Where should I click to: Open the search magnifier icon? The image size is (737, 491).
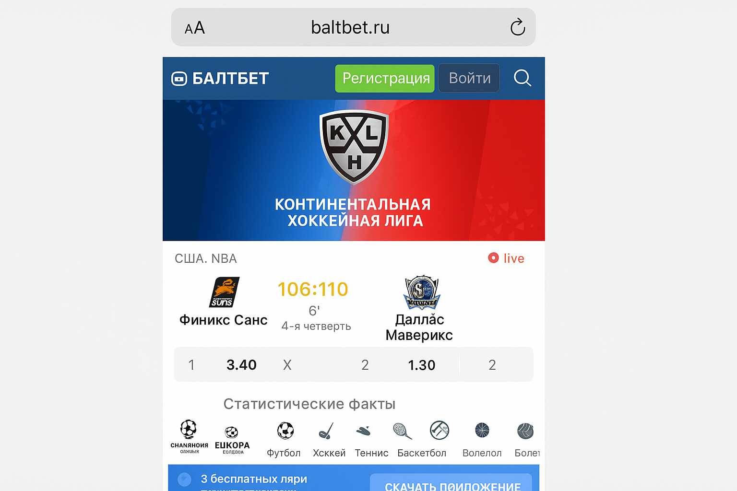tap(522, 78)
